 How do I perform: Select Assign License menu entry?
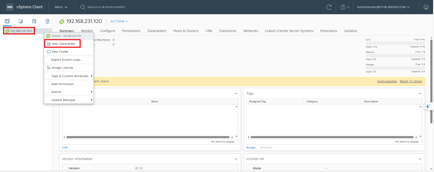pos(69,68)
